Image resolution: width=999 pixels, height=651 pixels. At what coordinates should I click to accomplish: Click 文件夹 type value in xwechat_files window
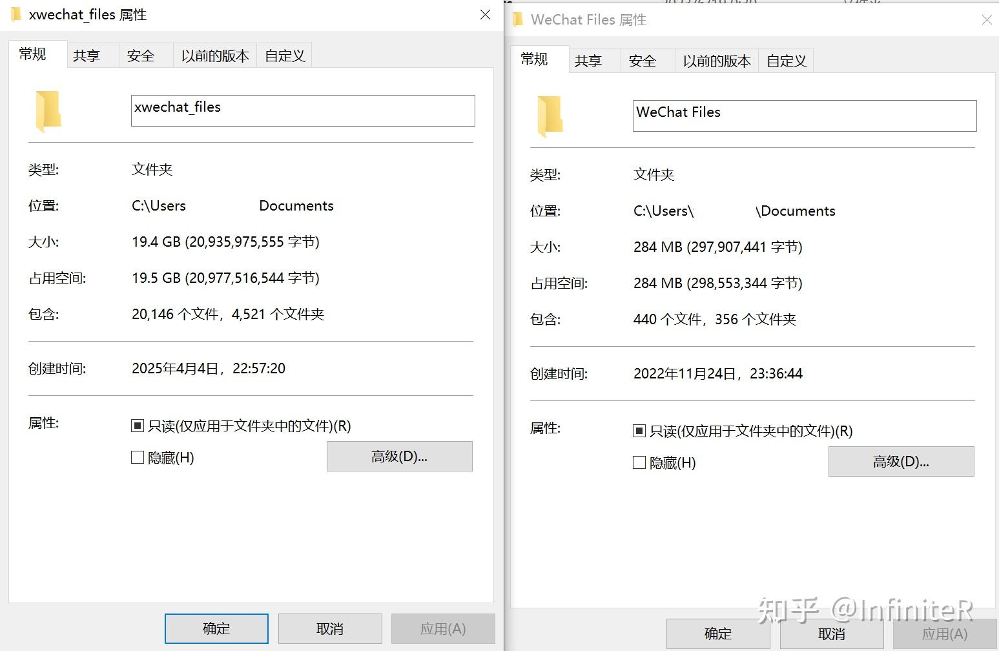pos(152,170)
